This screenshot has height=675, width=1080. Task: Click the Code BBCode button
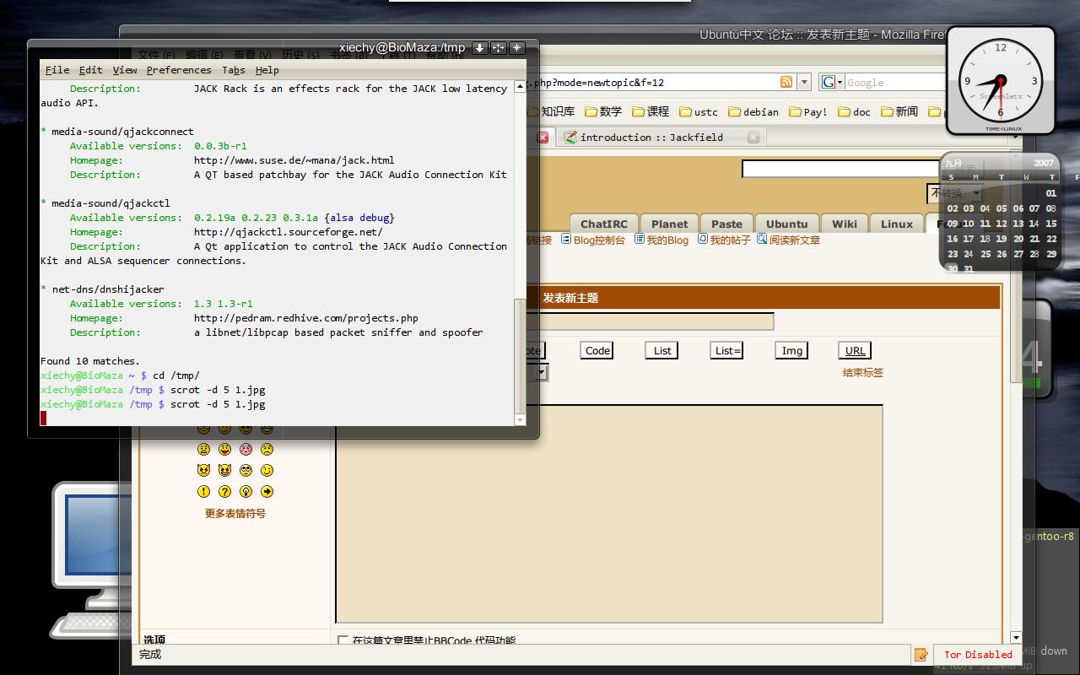[x=597, y=350]
